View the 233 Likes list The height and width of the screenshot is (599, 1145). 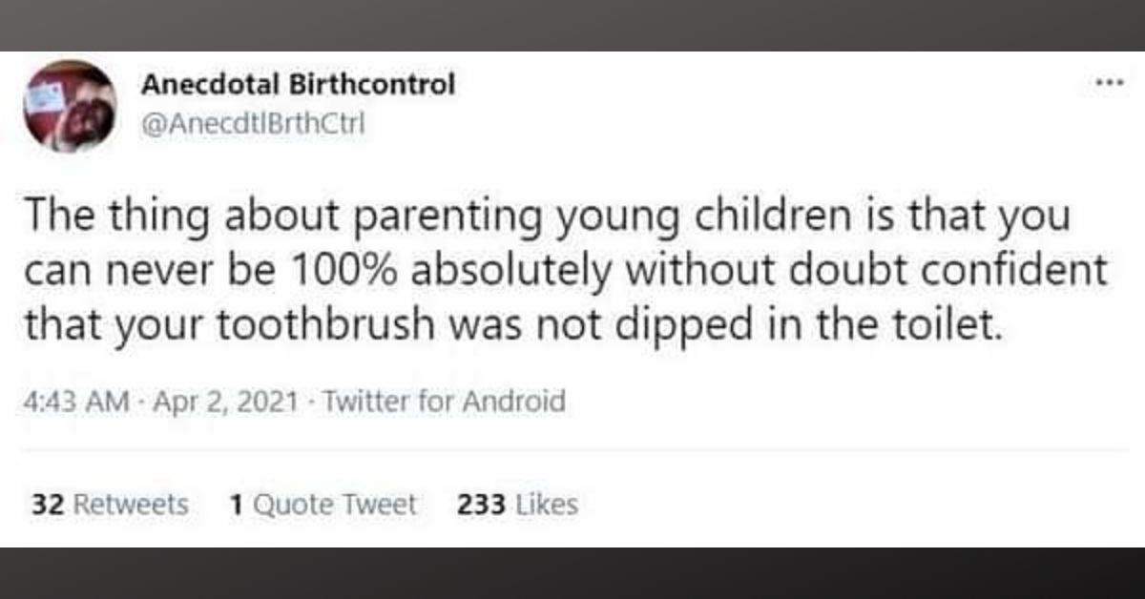point(517,505)
